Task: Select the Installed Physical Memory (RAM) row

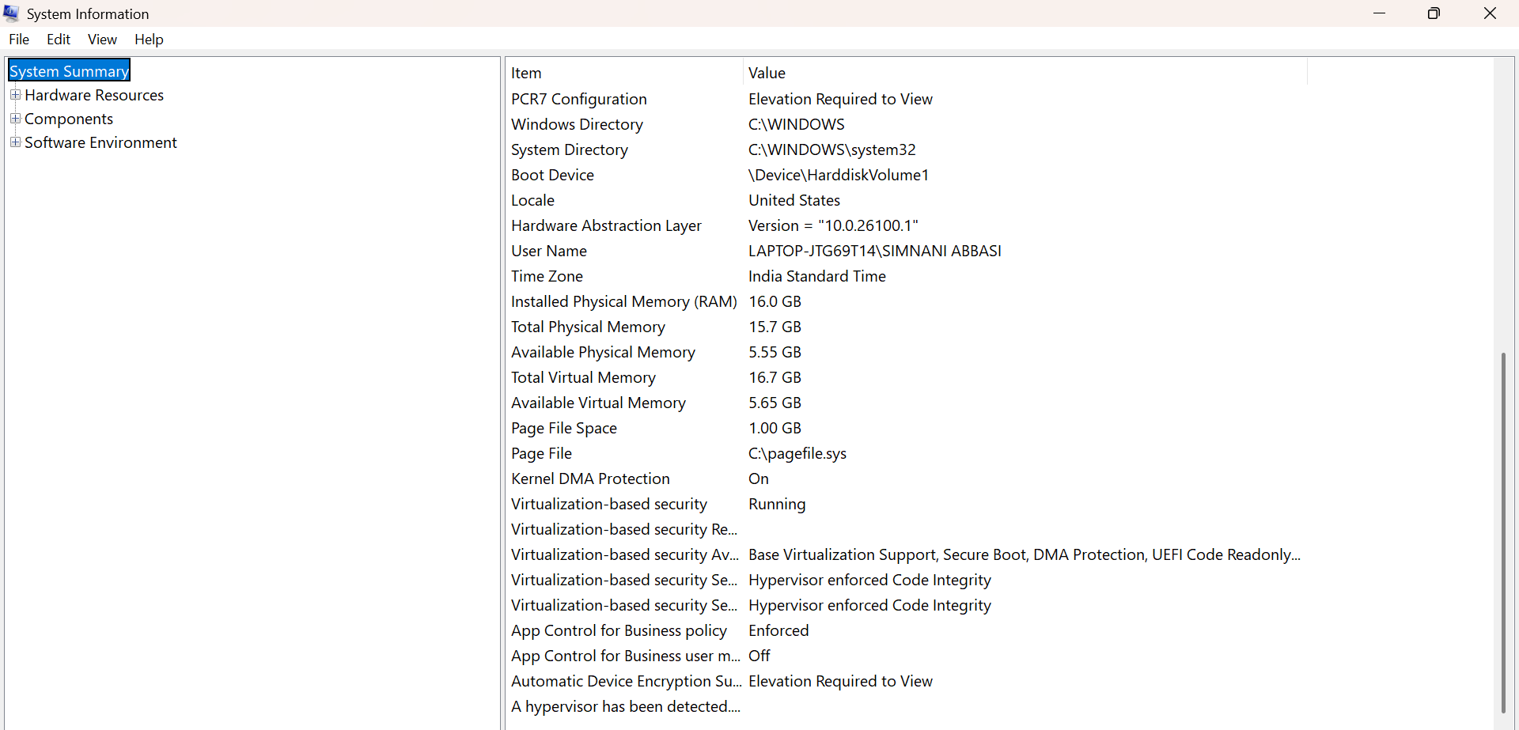Action: pyautogui.click(x=624, y=301)
